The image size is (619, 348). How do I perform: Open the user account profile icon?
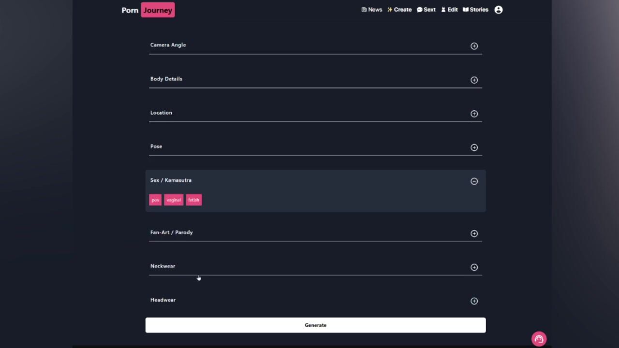point(499,10)
